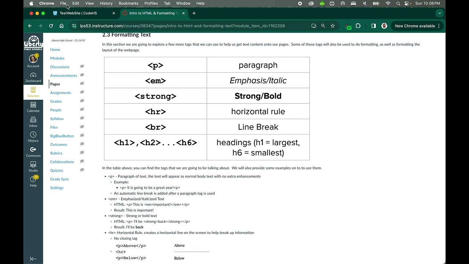The width and height of the screenshot is (469, 264).
Task: Toggle visibility icon beside Quizzes
Action: pos(82,170)
